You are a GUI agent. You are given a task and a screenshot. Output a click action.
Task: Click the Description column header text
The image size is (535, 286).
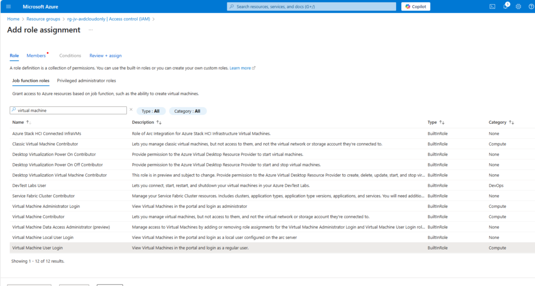pyautogui.click(x=143, y=122)
